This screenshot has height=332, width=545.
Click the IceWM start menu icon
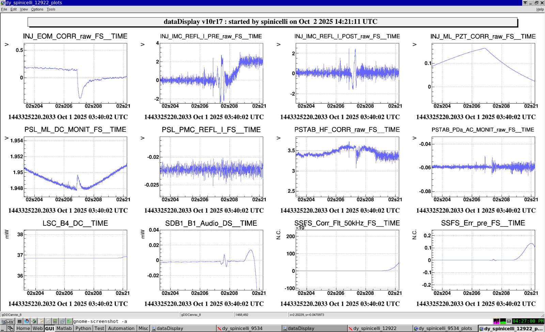click(x=7, y=321)
